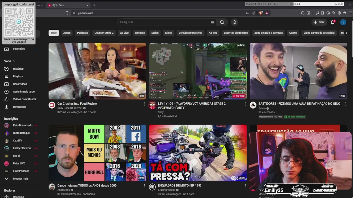Click the bookmark page icon
The image size is (353, 198).
pos(67,13)
